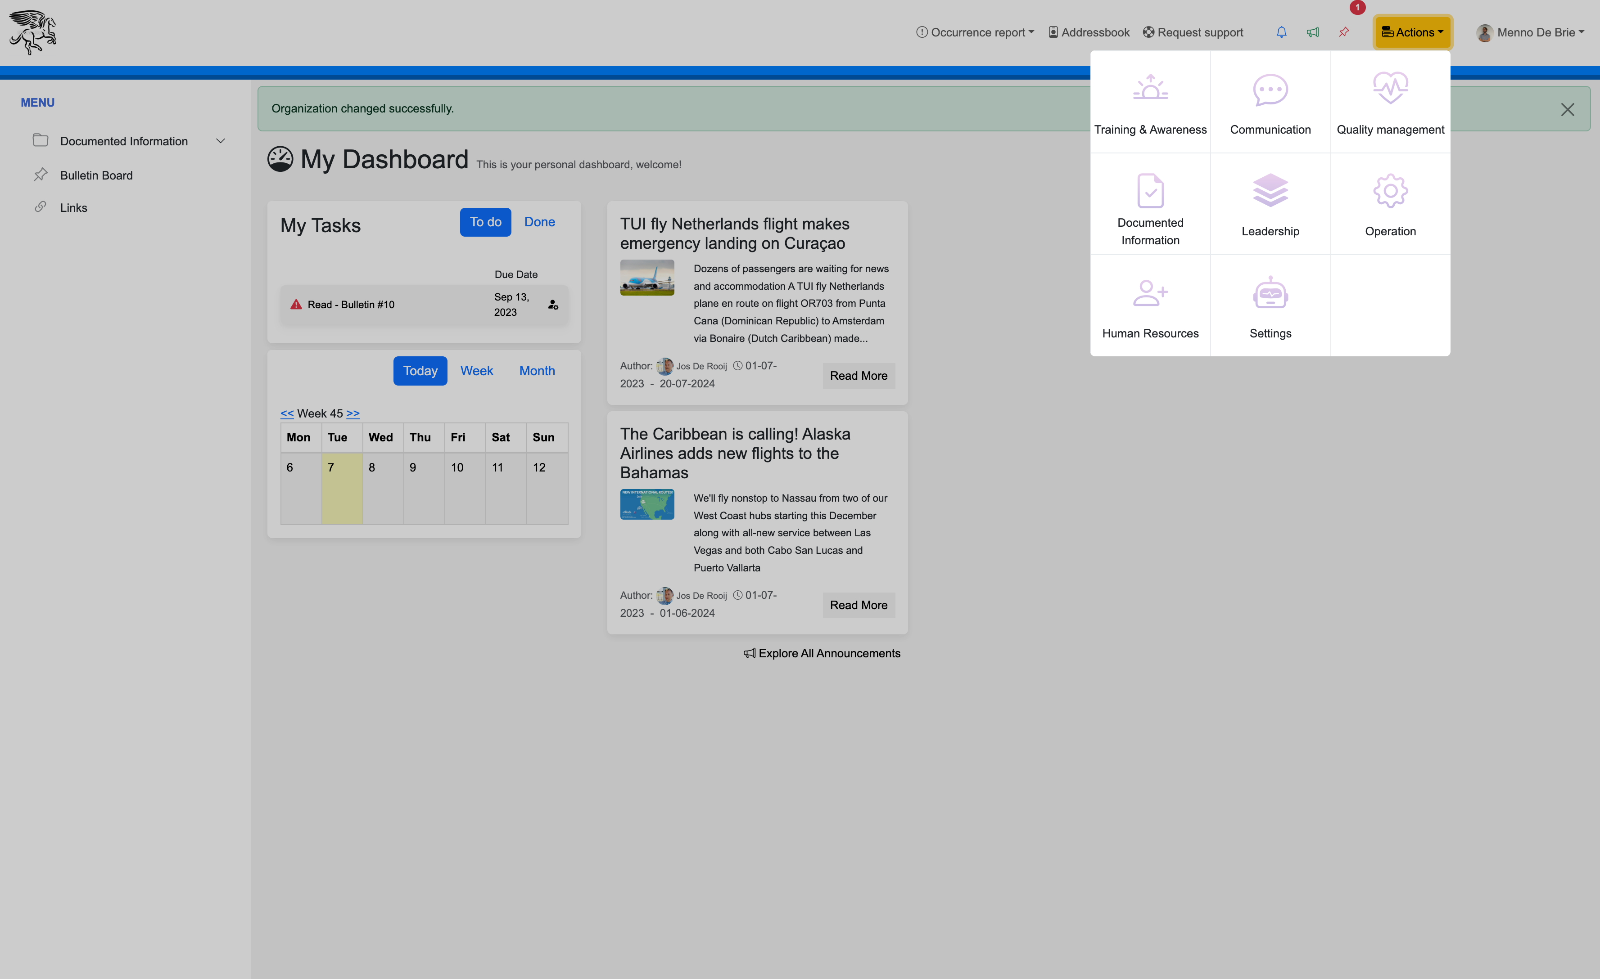
Task: Open the Leadership layers icon
Action: [1270, 191]
